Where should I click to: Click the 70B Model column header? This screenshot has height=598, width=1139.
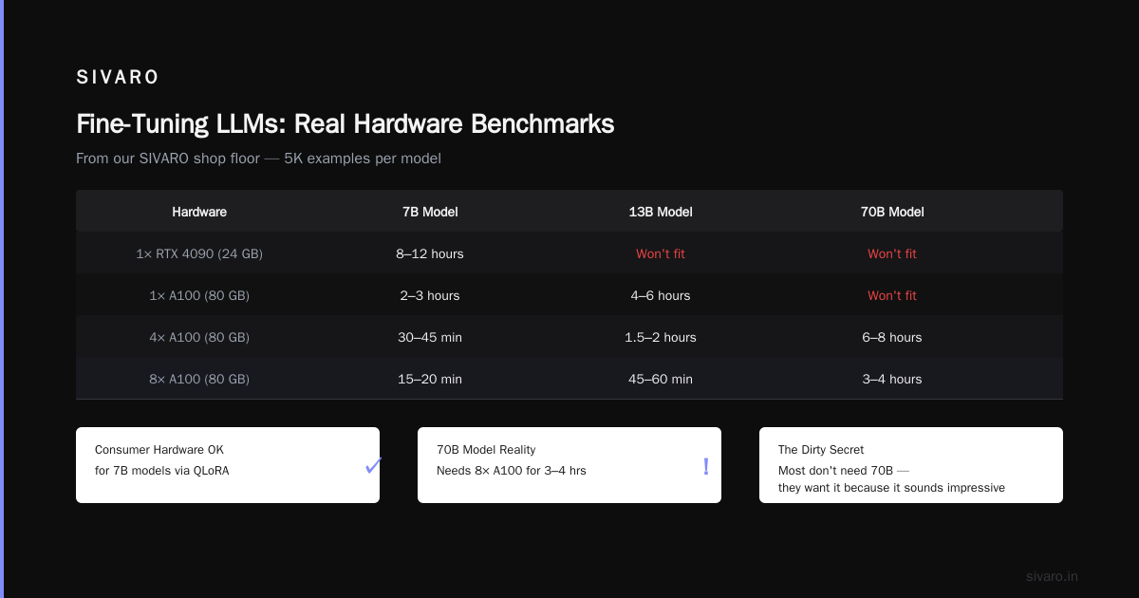pos(892,212)
